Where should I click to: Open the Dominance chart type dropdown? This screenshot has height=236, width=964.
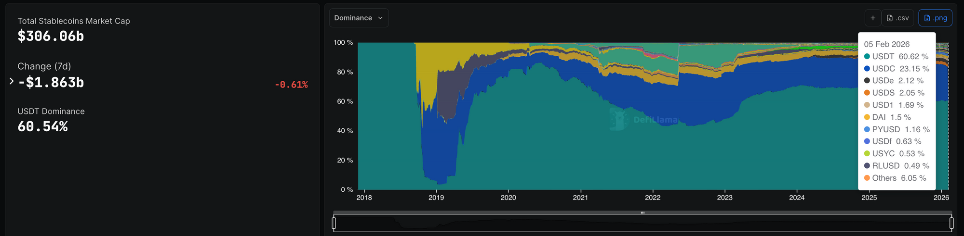coord(359,18)
